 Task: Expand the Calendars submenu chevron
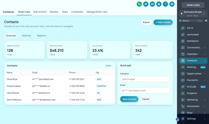point(205,54)
